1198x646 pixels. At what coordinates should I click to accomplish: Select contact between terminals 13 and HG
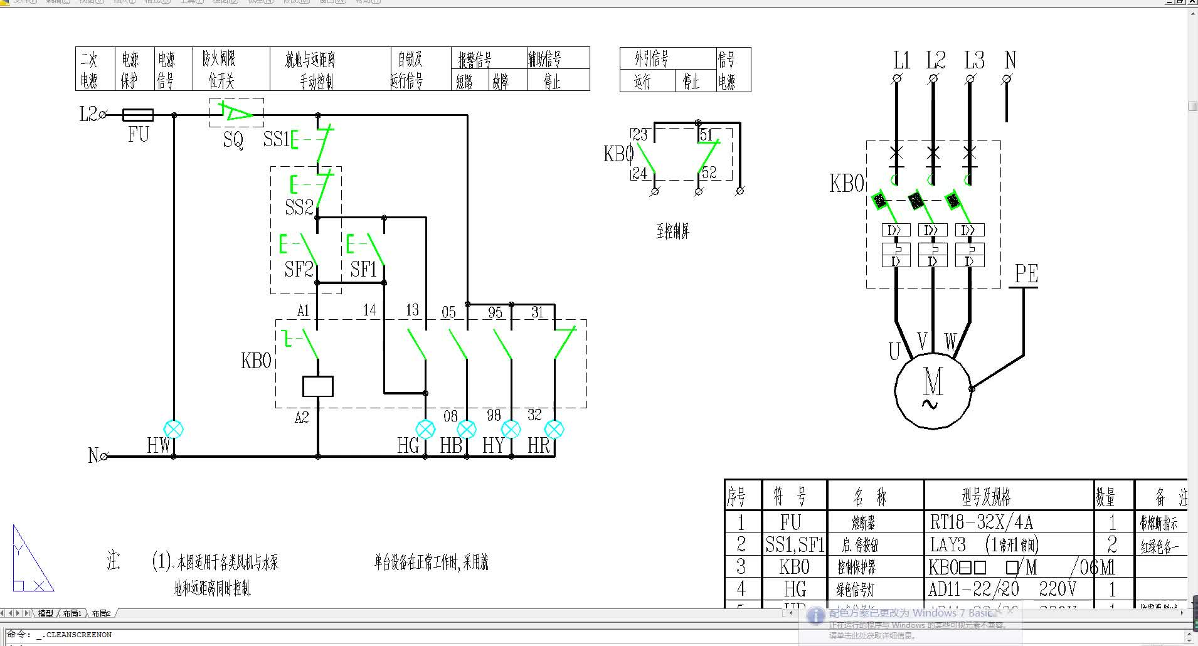point(417,343)
